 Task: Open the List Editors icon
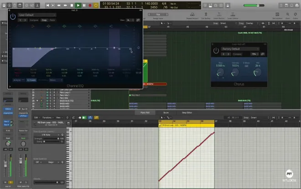coord(281,5)
